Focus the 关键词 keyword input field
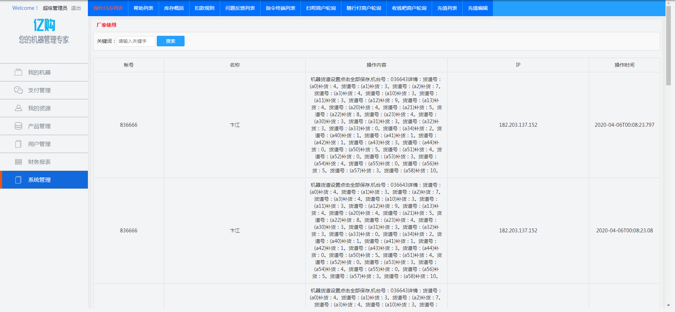 click(136, 41)
